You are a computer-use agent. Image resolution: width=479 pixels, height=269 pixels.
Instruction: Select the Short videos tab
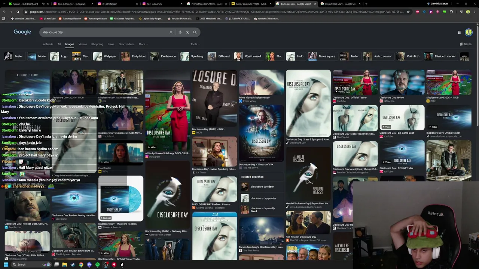[126, 44]
